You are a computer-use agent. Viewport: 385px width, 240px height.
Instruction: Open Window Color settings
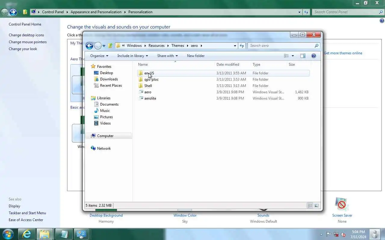(185, 215)
